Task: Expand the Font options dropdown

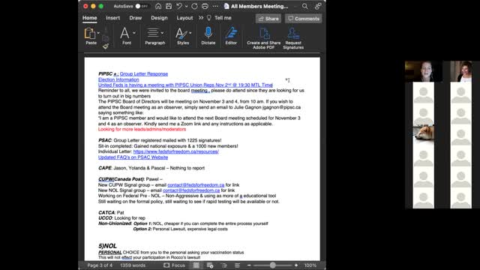Action: tap(134, 33)
